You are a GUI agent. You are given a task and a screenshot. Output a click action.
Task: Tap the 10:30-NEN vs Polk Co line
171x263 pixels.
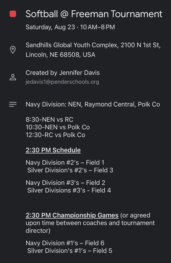[58, 127]
